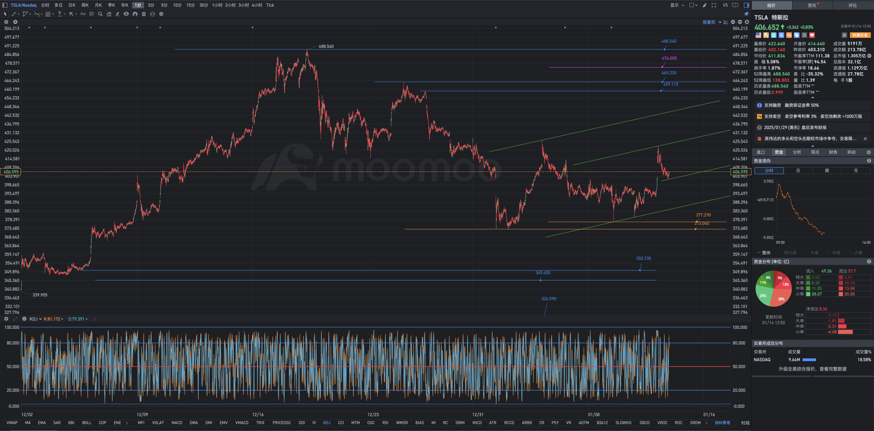
Task: Select the arrow annotation tool
Action: pos(71,14)
